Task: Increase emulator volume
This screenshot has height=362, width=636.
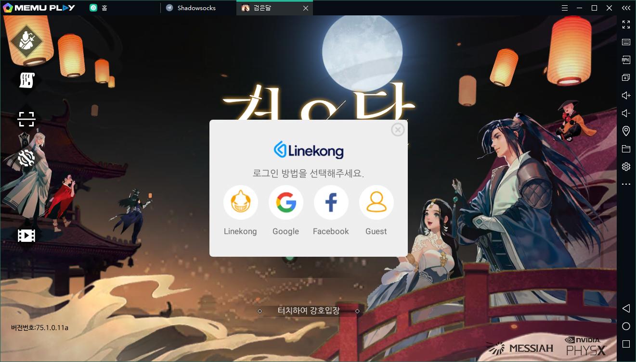Action: pos(626,95)
